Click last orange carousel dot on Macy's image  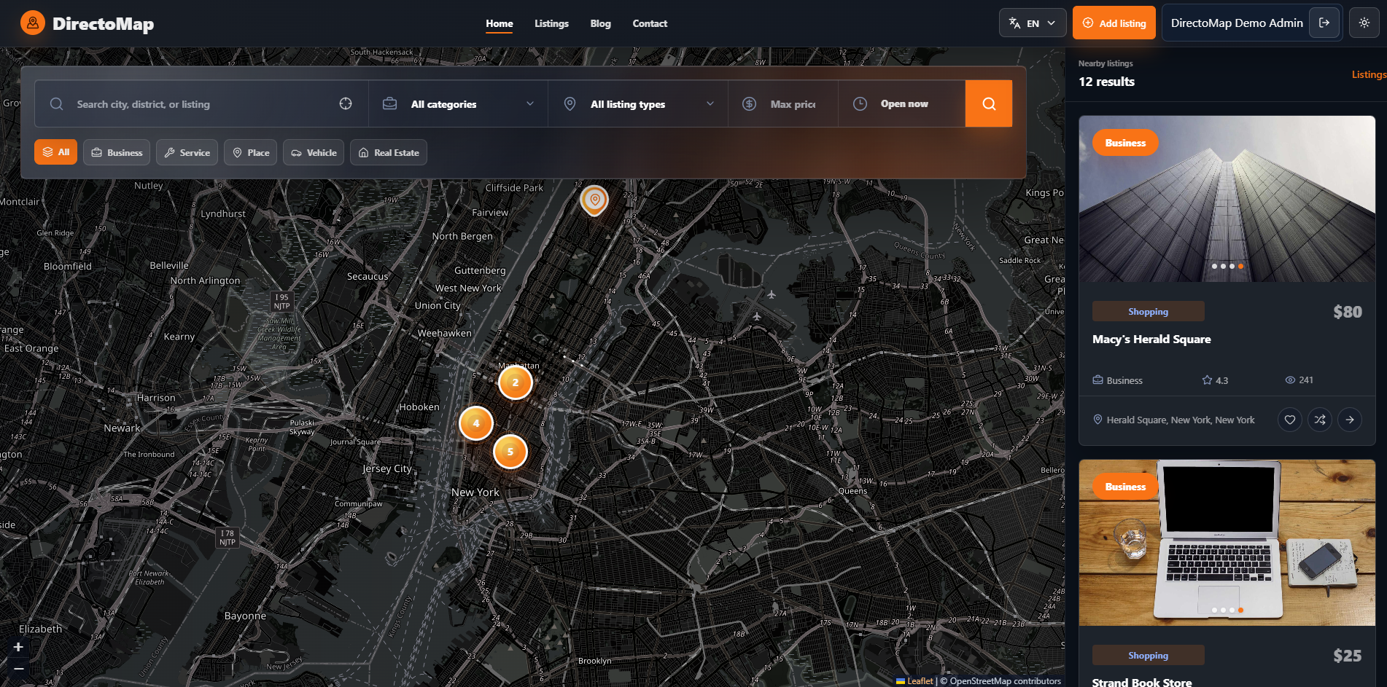[1240, 267]
